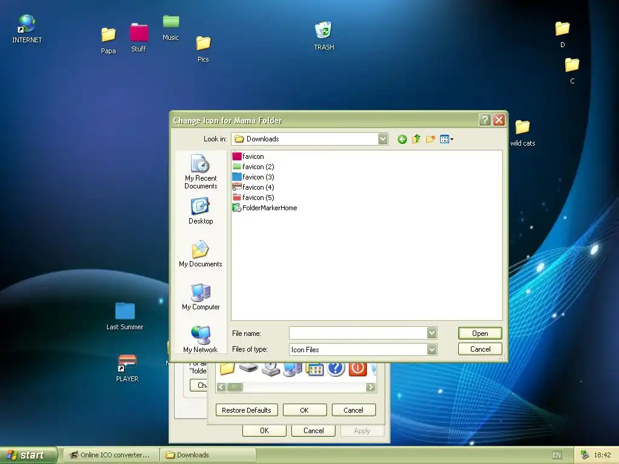Pick the red power icon

[x=358, y=369]
